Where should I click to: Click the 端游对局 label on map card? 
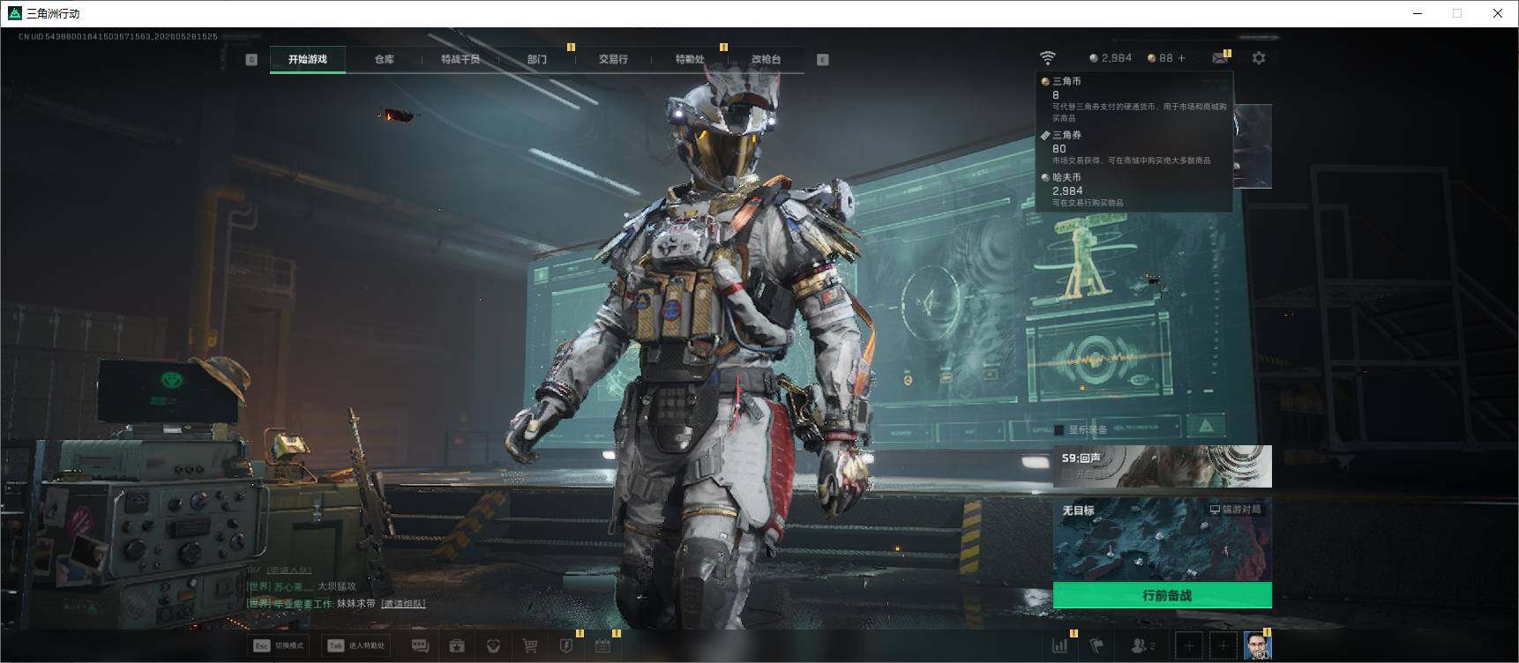[1235, 510]
